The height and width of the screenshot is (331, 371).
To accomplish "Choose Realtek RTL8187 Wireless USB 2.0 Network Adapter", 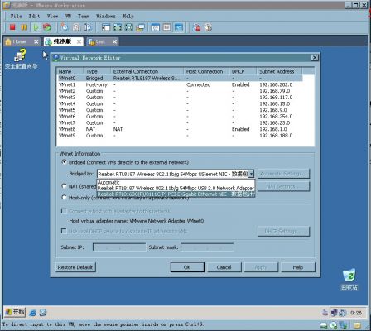I will pos(176,188).
